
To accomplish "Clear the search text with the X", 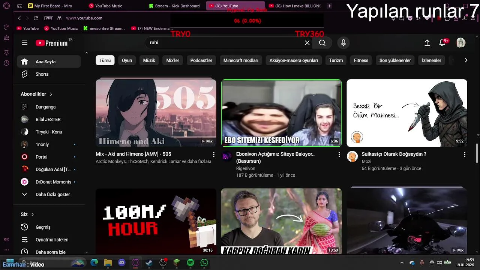I will (307, 43).
